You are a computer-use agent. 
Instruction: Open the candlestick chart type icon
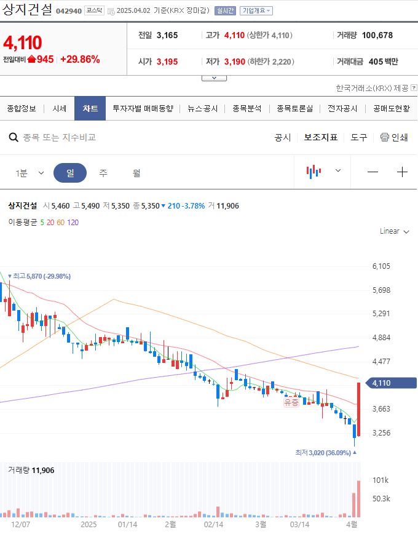[x=313, y=172]
